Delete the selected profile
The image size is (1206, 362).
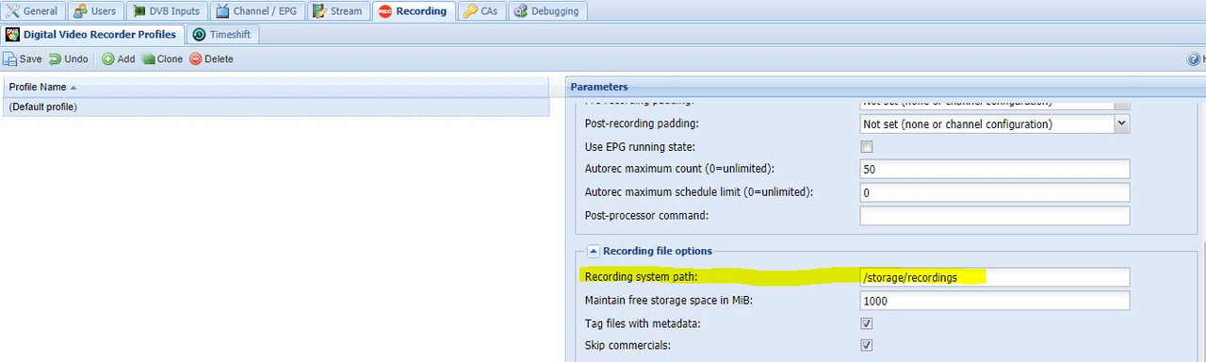pos(211,58)
